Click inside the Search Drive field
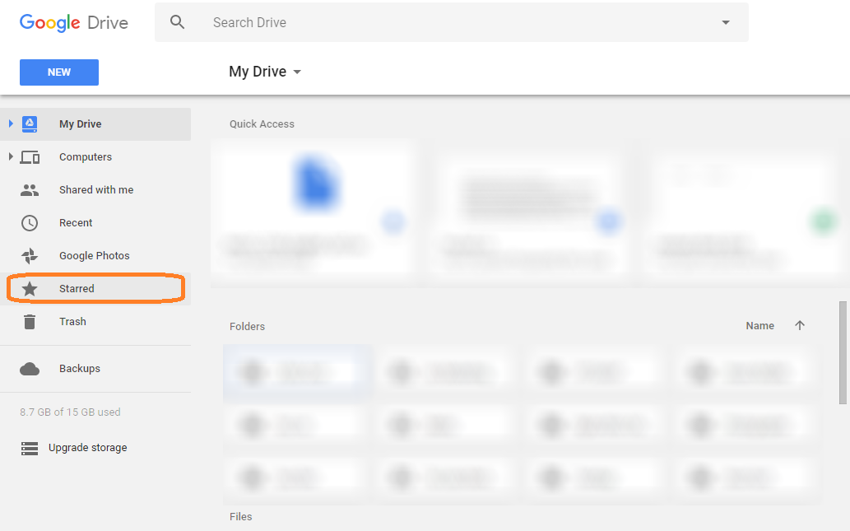Viewport: 850px width, 531px height. click(x=453, y=22)
